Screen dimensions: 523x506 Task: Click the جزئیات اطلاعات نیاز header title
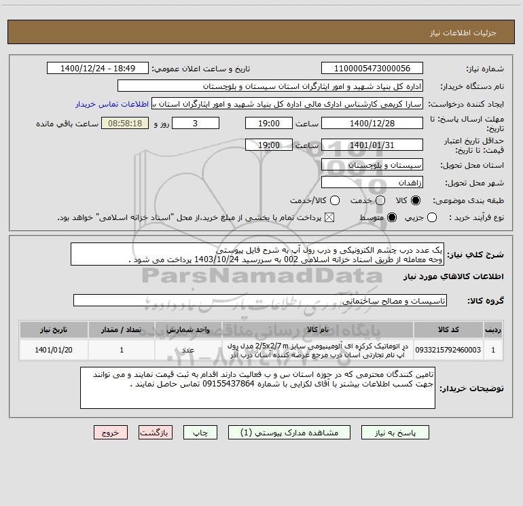click(x=463, y=33)
